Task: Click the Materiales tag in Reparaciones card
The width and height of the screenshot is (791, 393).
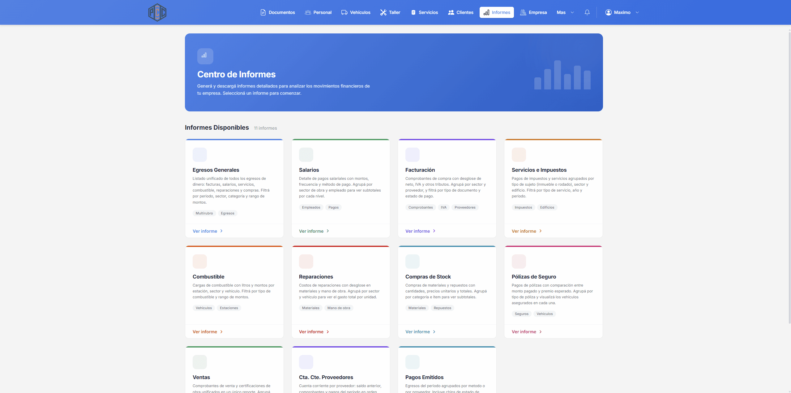Action: tap(310, 308)
